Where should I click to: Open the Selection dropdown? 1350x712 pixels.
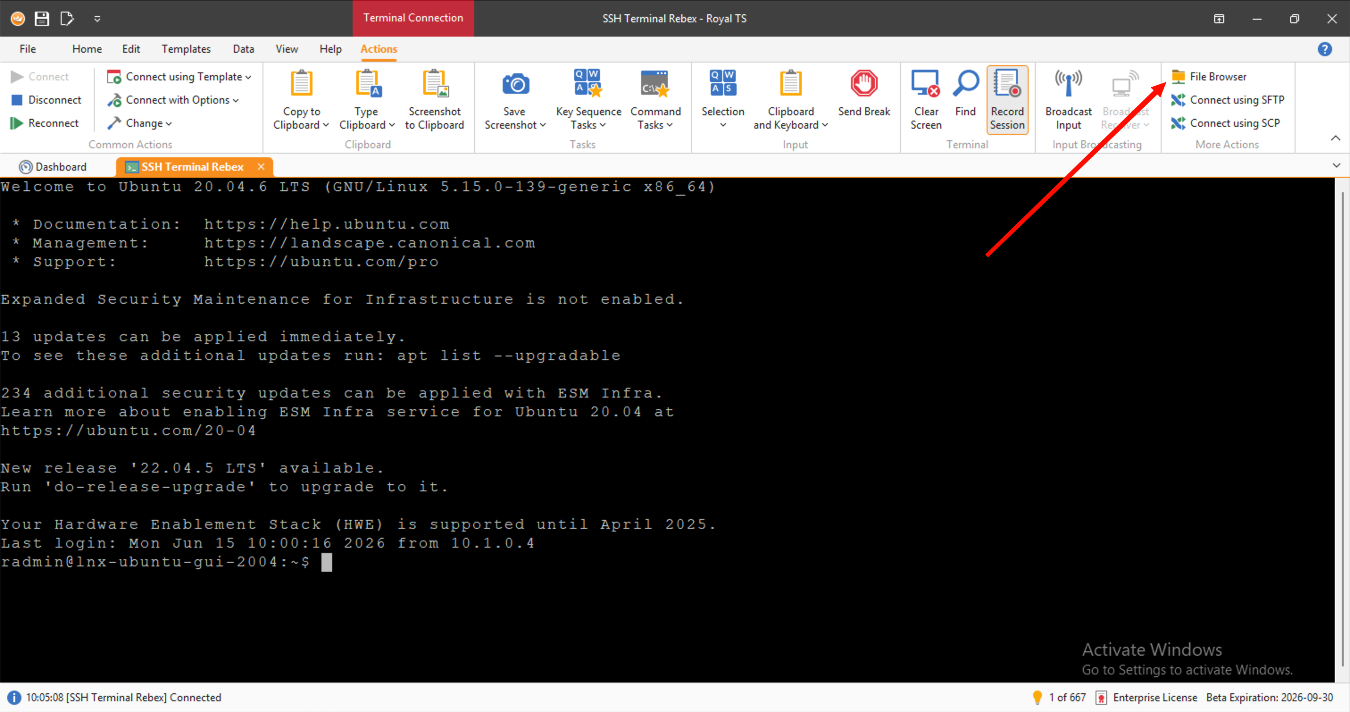point(722,100)
